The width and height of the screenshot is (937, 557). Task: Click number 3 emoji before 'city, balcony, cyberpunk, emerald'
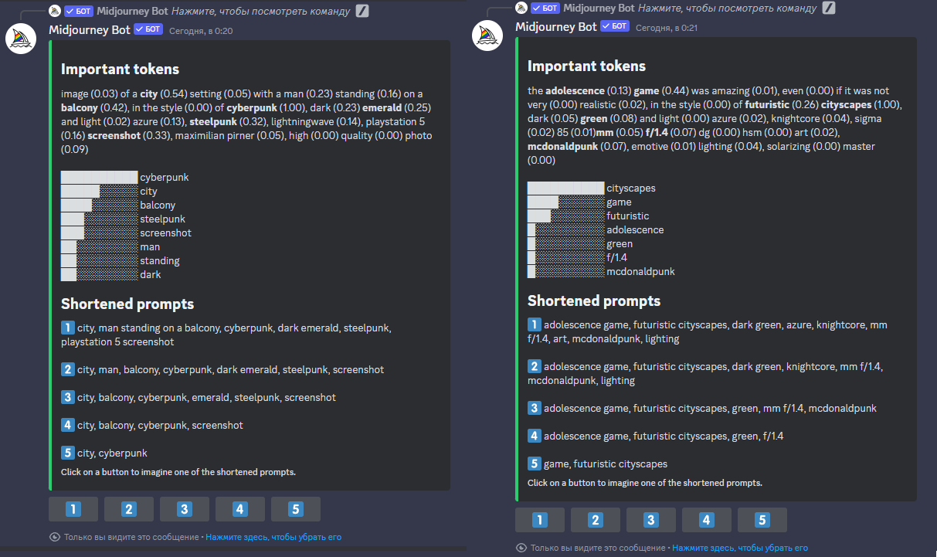click(x=68, y=397)
